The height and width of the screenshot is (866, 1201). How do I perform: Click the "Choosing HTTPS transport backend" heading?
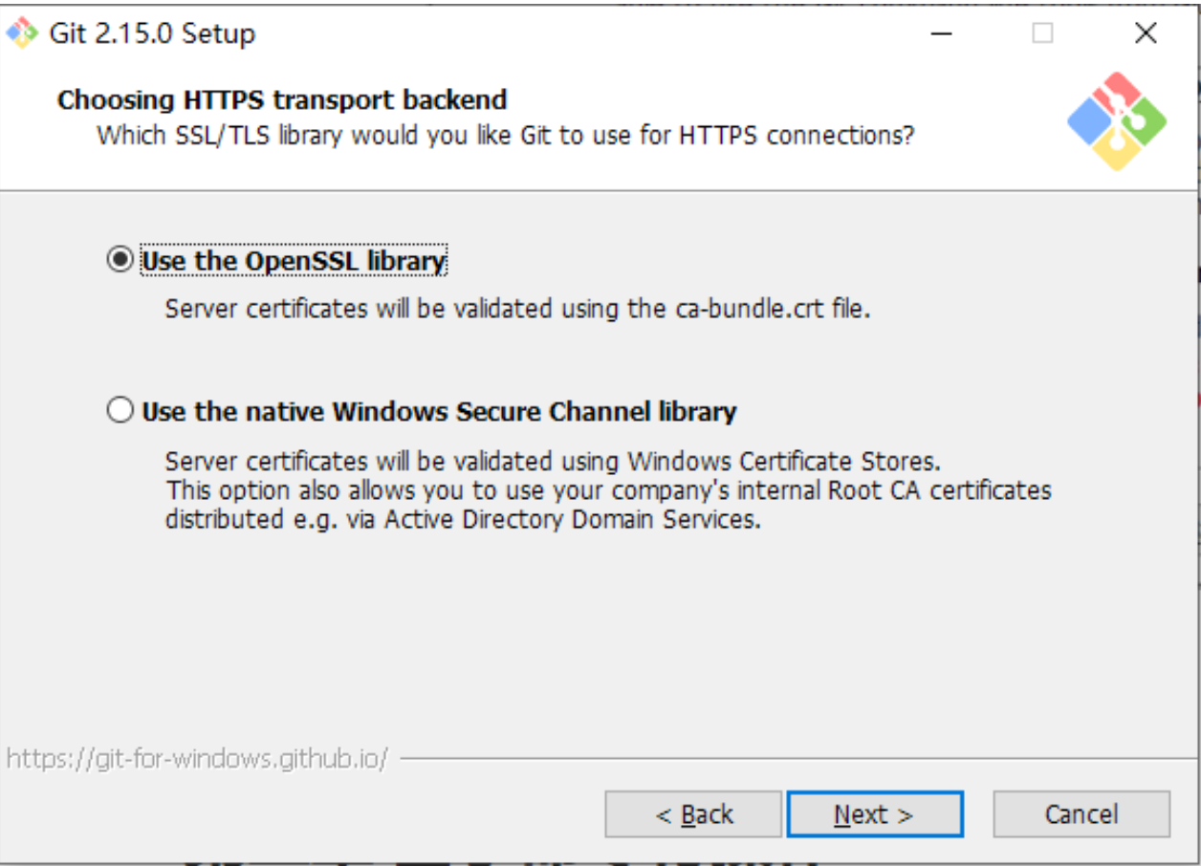pyautogui.click(x=282, y=99)
